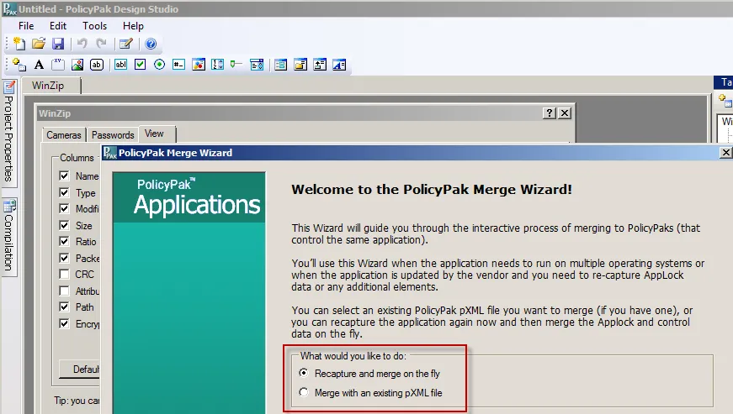Toggle the Name column checkbox
The height and width of the screenshot is (414, 733).
click(64, 176)
